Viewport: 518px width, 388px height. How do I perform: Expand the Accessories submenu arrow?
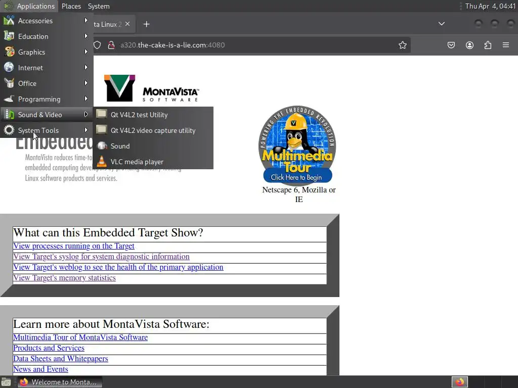tap(86, 20)
